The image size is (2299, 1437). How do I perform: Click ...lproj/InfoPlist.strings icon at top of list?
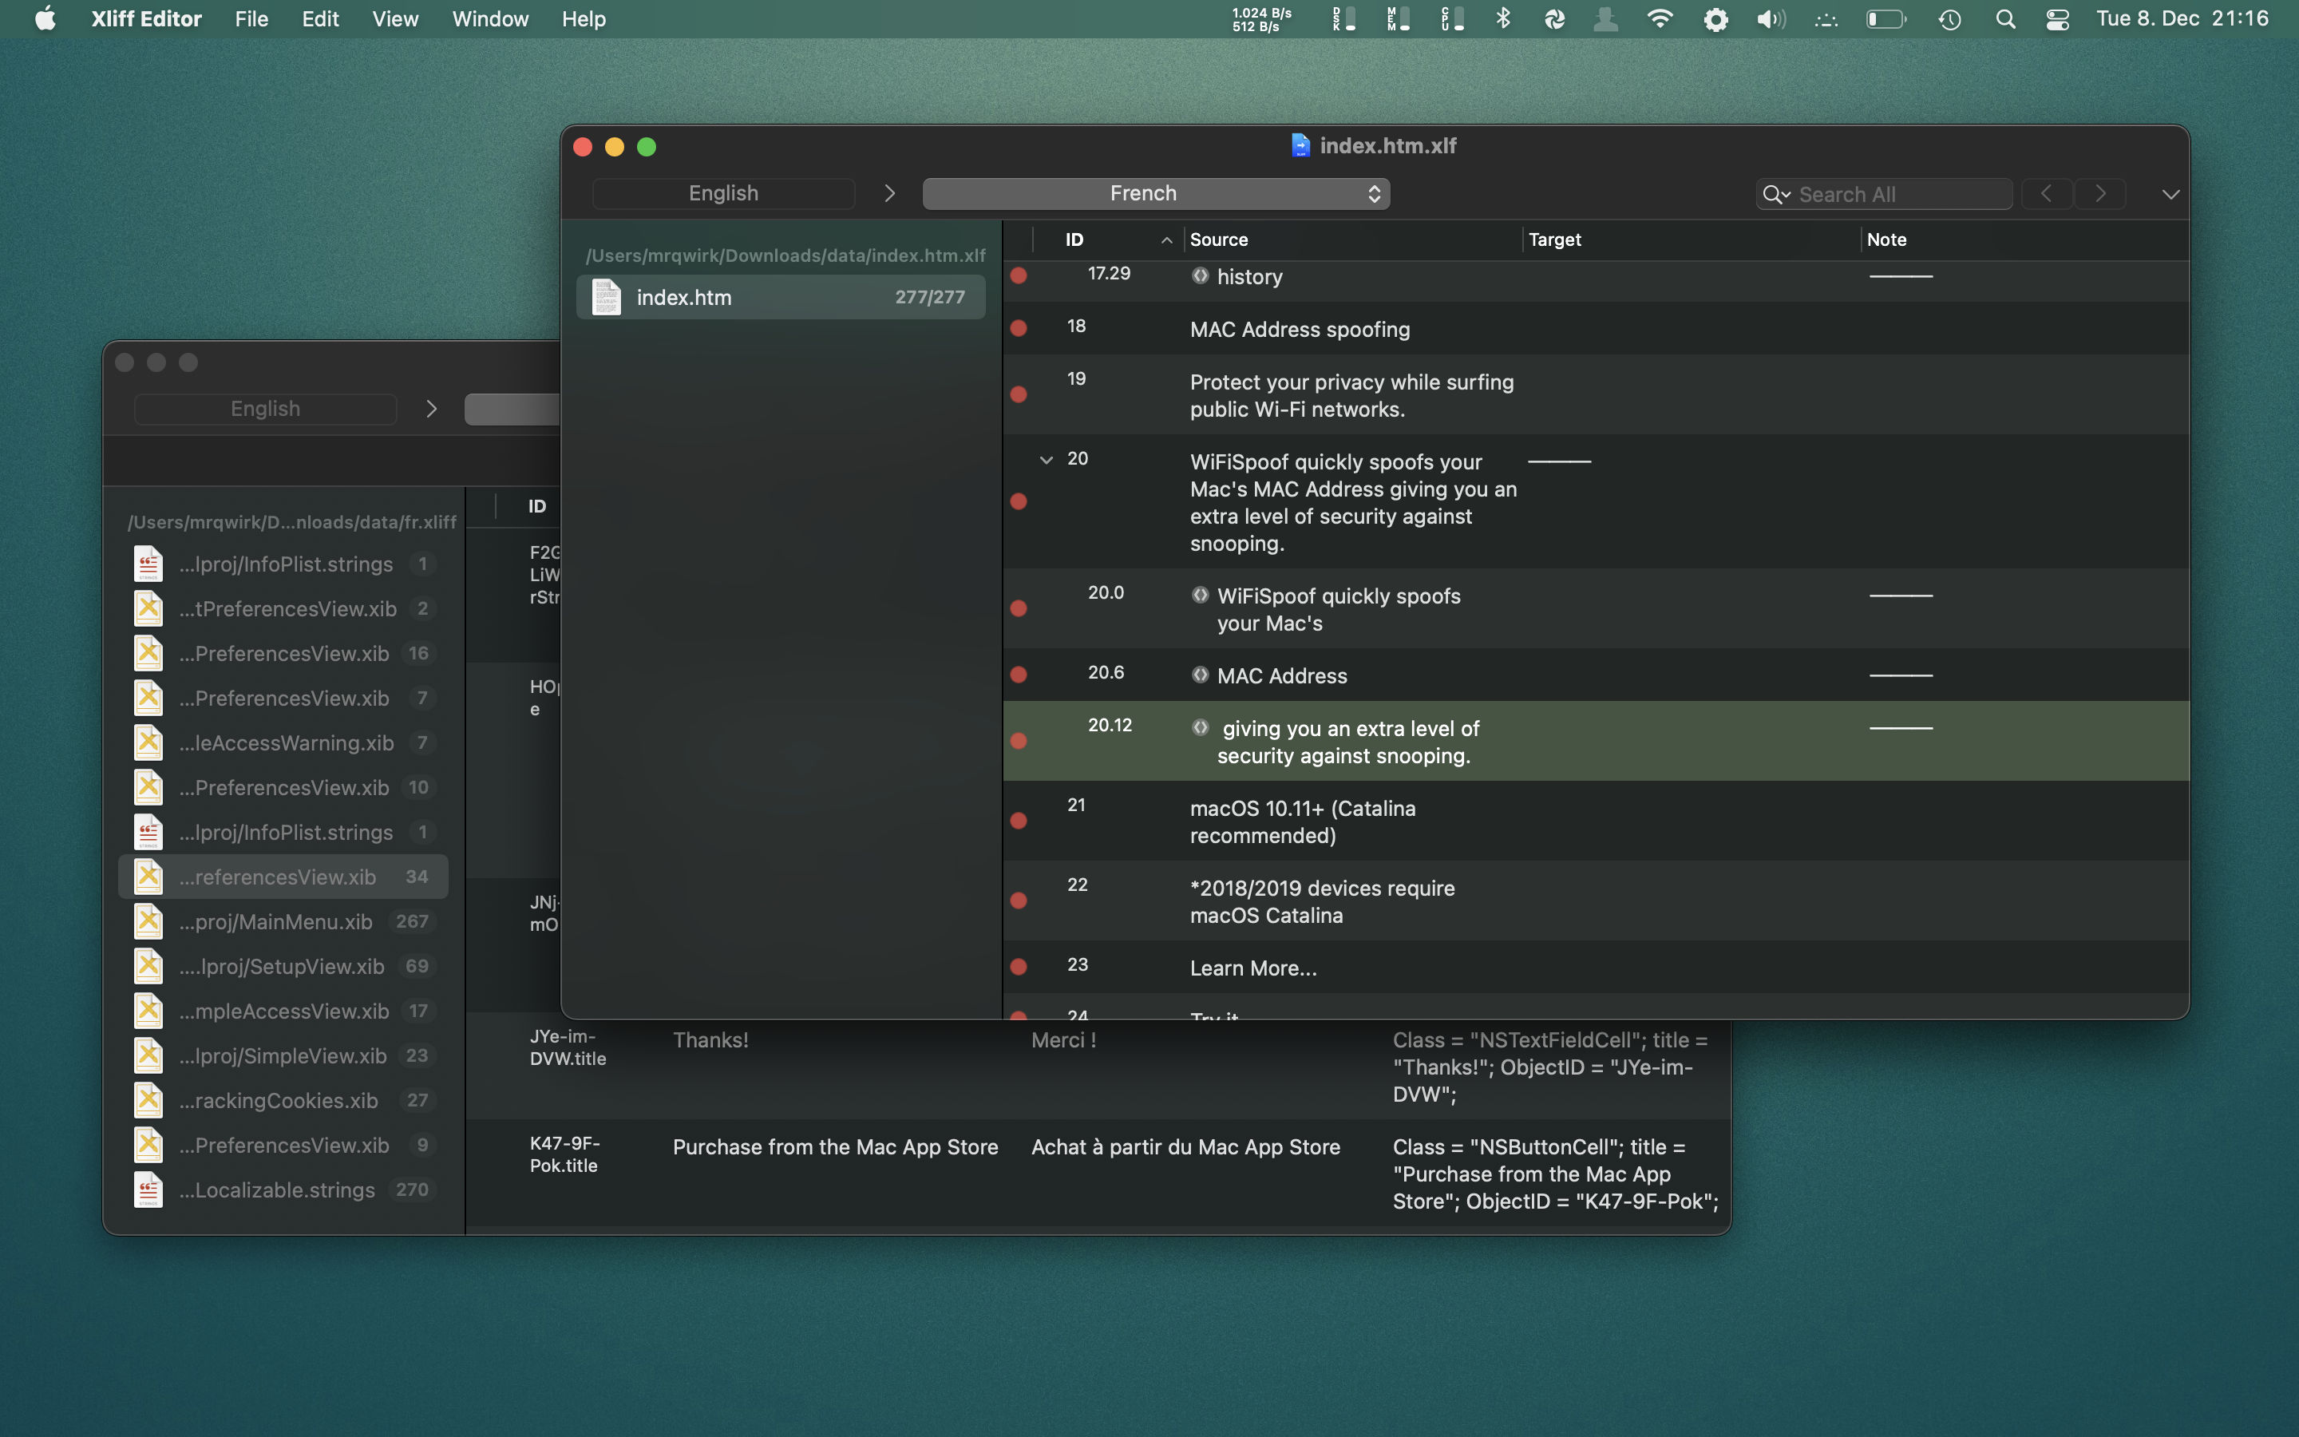point(148,564)
